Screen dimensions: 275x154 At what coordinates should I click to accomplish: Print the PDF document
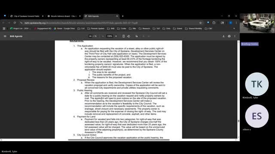(x=229, y=36)
